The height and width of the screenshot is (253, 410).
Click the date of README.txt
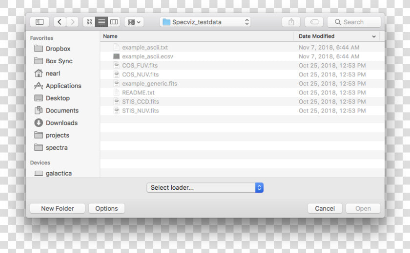tap(332, 92)
